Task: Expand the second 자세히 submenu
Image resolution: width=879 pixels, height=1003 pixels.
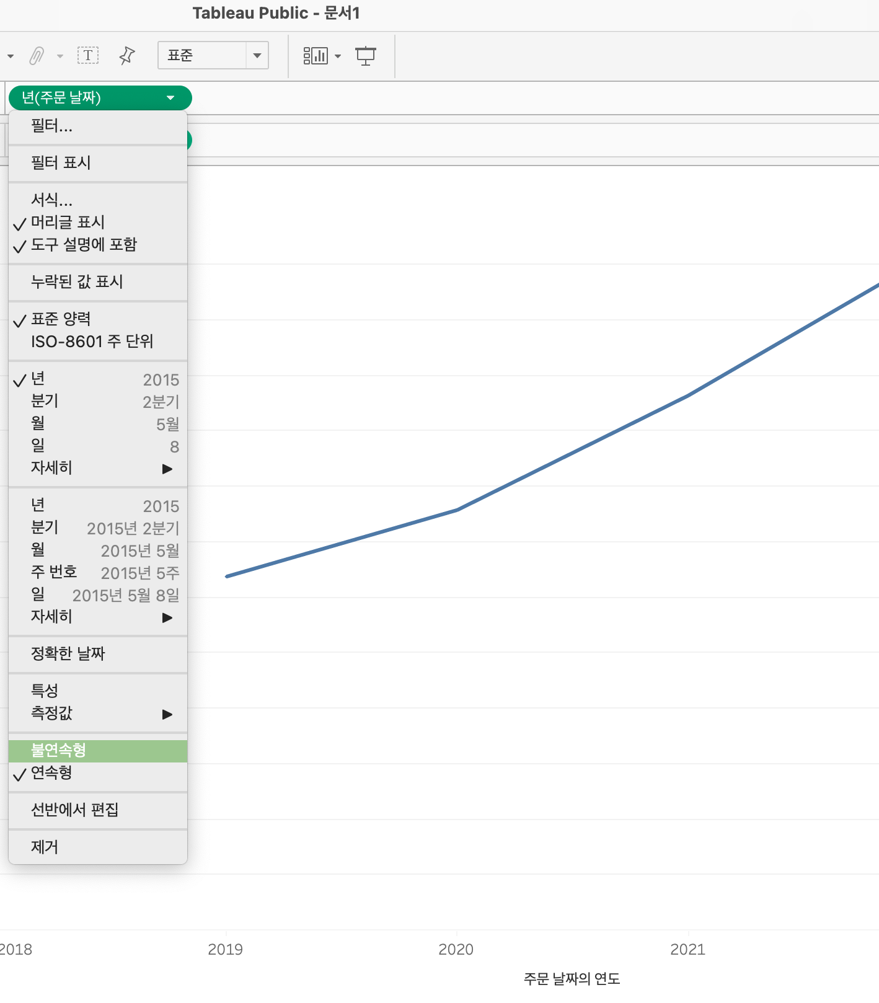Action: pos(98,617)
